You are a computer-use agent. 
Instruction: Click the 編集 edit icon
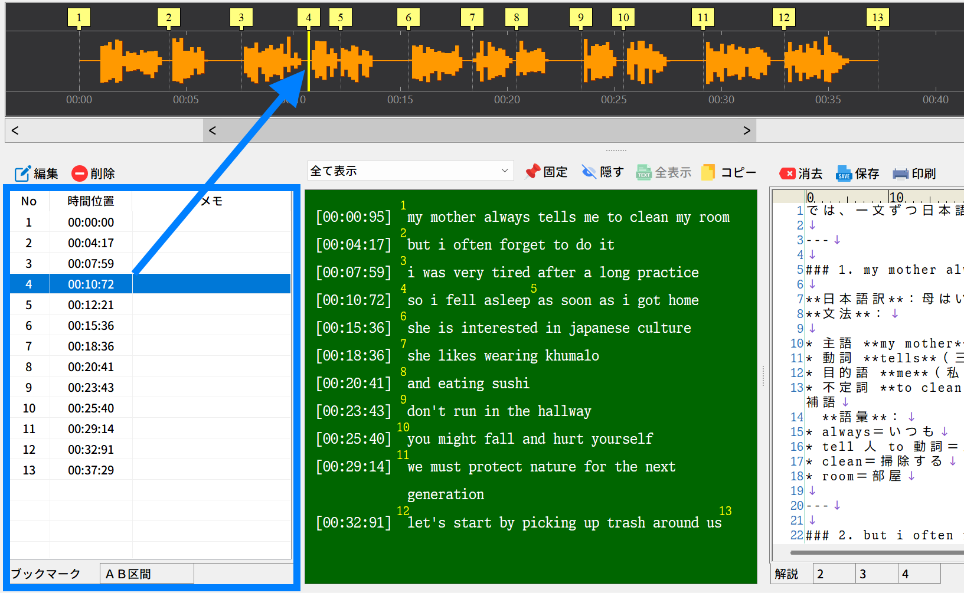coord(22,173)
